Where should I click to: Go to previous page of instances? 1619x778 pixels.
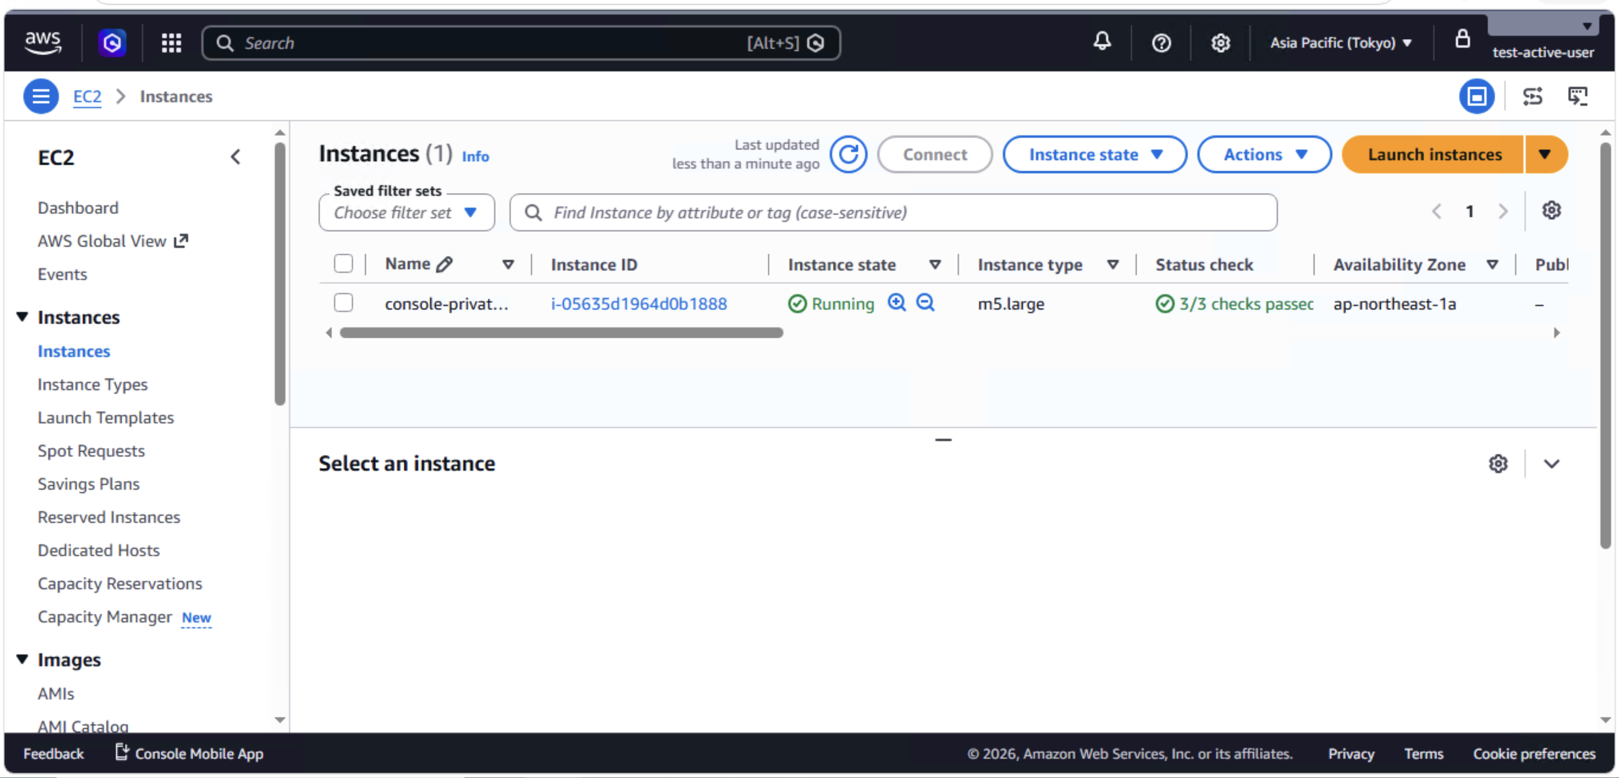click(x=1436, y=211)
